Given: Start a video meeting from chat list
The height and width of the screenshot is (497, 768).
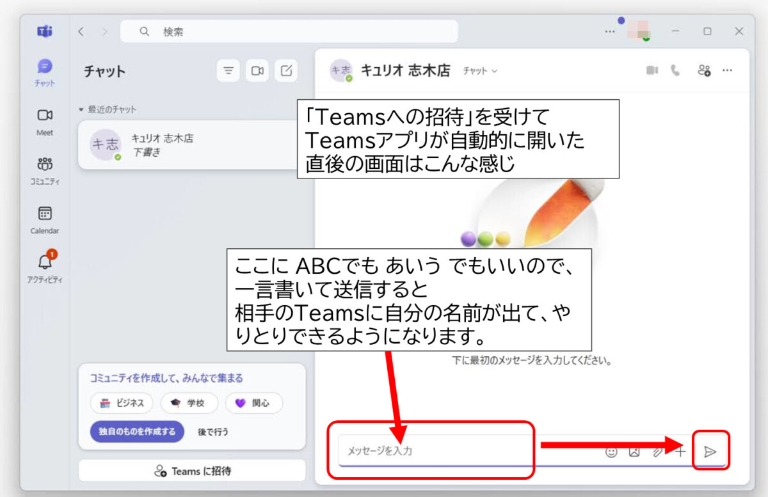Looking at the screenshot, I should (x=257, y=71).
